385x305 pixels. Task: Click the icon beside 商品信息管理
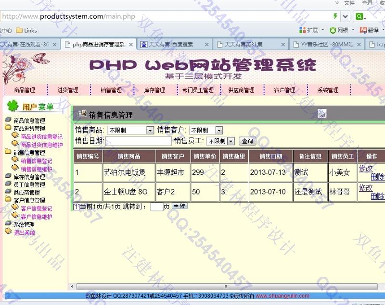[8, 119]
